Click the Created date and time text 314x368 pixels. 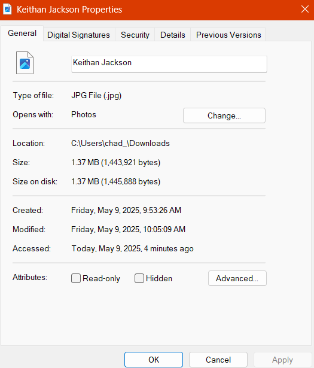[x=126, y=210]
